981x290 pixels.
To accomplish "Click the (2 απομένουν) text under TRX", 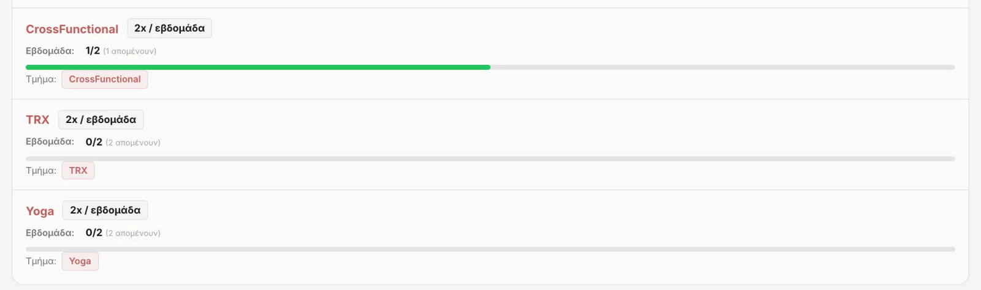I will [x=133, y=143].
